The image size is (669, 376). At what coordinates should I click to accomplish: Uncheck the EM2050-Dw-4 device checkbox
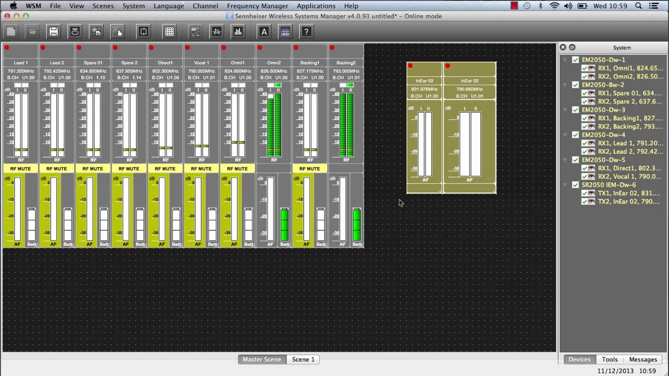(x=575, y=135)
